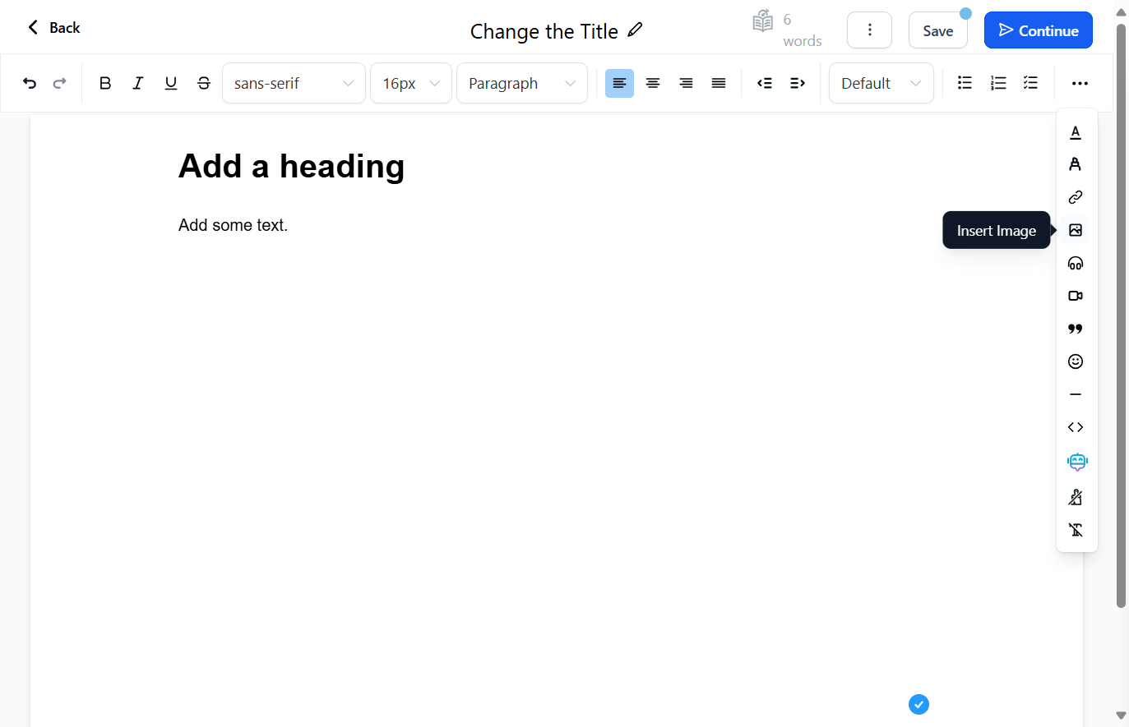This screenshot has height=727, width=1129.
Task: Click the page vertical scrollbar thumb
Action: click(1121, 316)
